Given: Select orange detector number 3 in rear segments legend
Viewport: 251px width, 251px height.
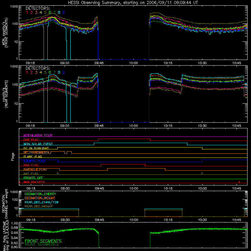Looking at the screenshot, I should 36,72.
